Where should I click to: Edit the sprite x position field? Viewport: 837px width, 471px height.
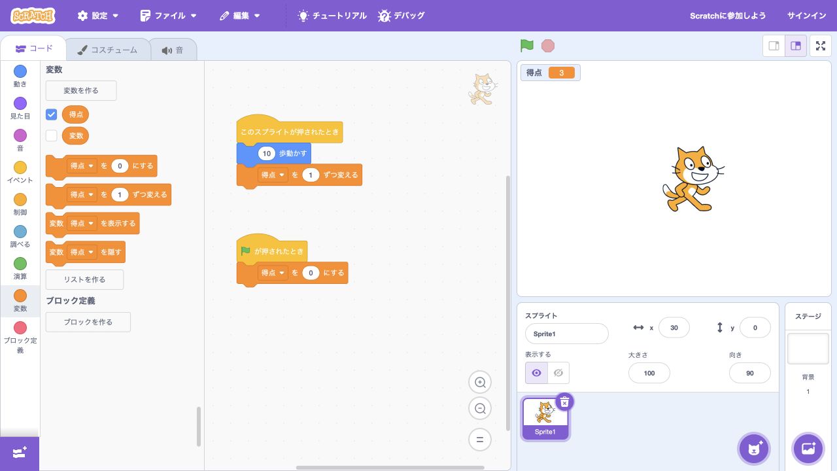click(x=674, y=328)
